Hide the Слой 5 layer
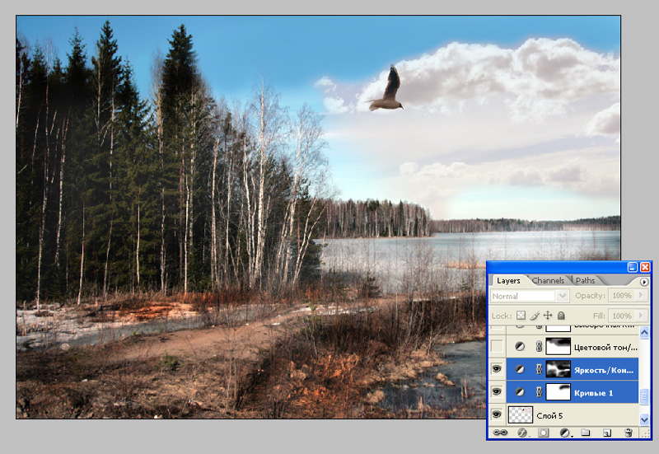 [497, 414]
